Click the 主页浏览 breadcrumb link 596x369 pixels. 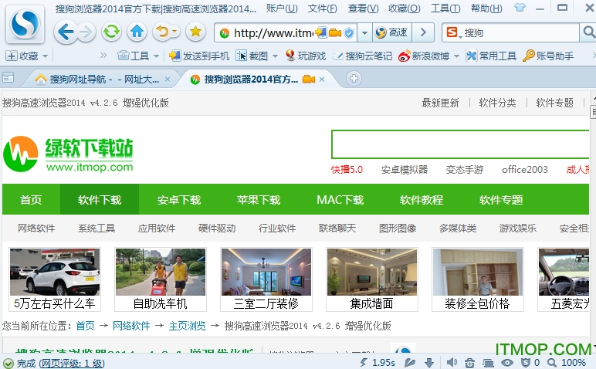pyautogui.click(x=187, y=326)
